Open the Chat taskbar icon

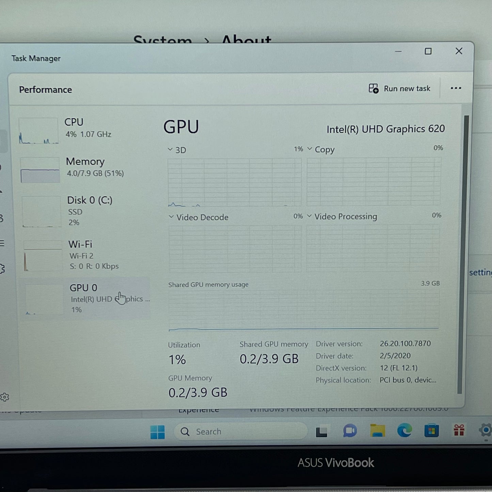click(350, 431)
